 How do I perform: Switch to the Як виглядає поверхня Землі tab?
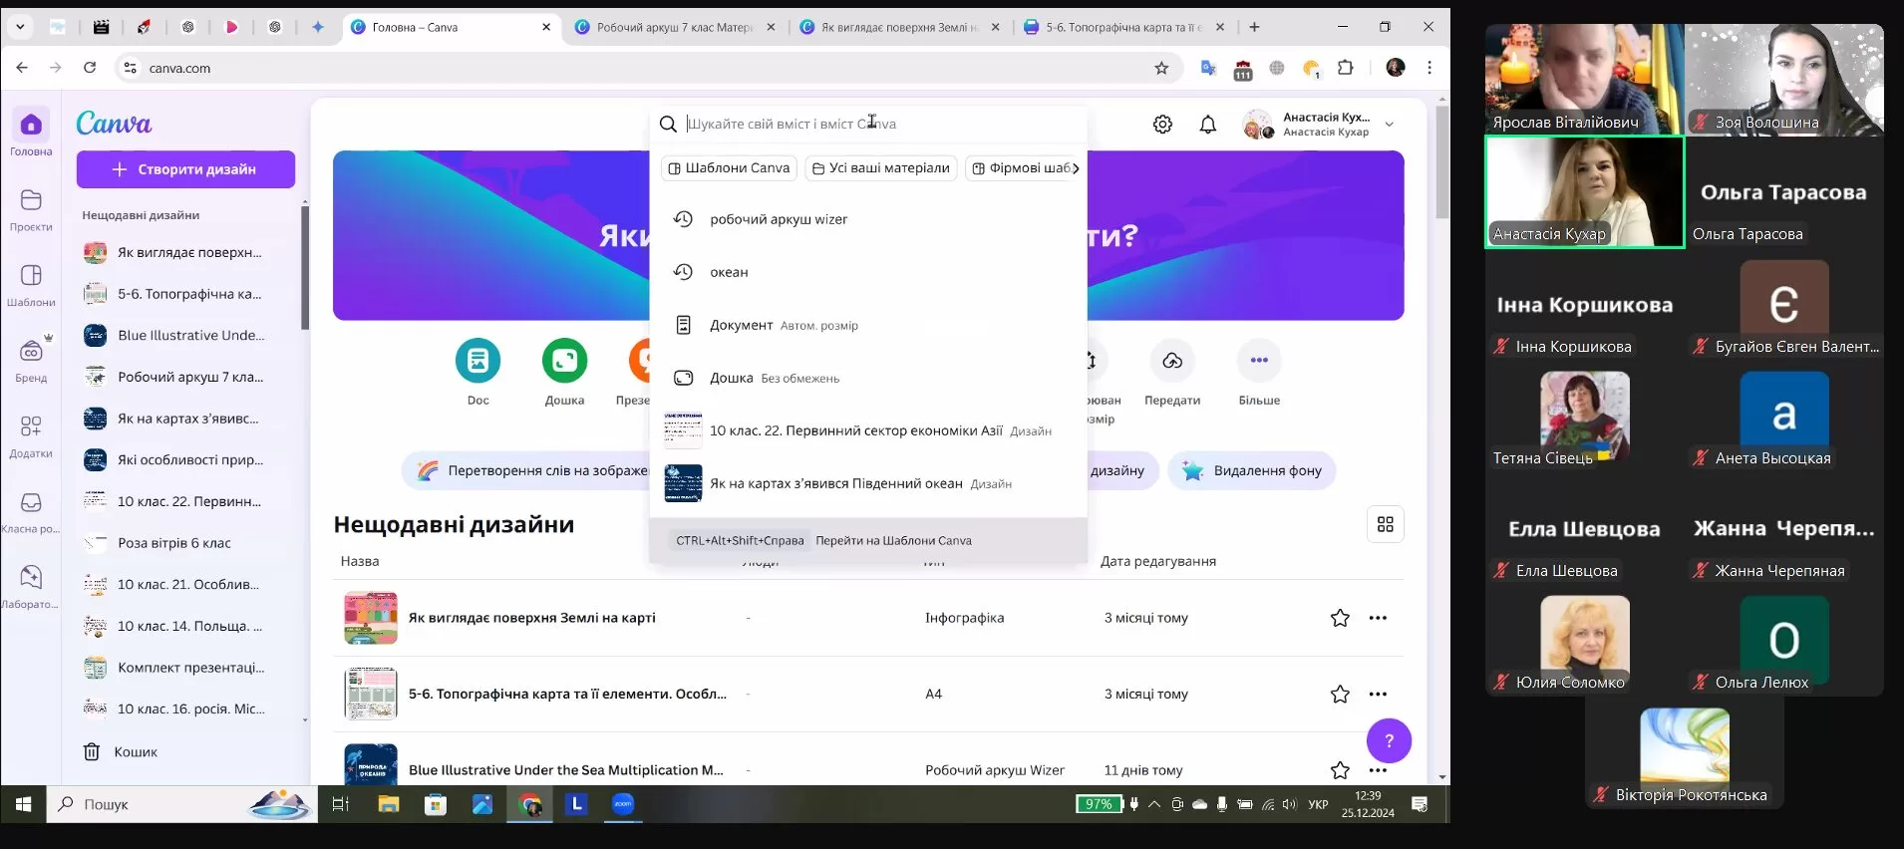pyautogui.click(x=899, y=27)
